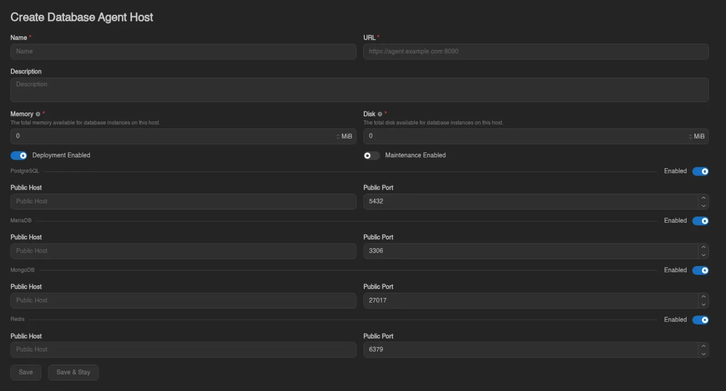Switch off the Redis Enabled toggle
Screen dimensions: 726x391
click(x=701, y=320)
